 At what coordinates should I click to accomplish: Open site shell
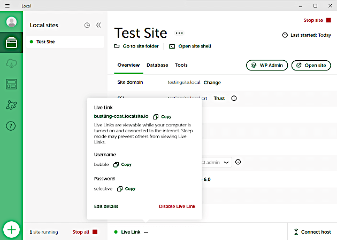point(190,46)
